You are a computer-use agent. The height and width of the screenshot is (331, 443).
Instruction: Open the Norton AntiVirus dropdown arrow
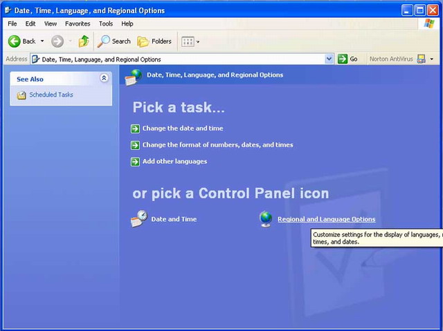click(431, 59)
